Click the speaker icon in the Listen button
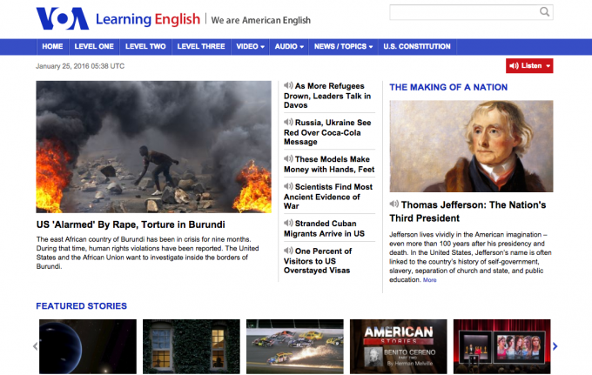 [x=514, y=65]
